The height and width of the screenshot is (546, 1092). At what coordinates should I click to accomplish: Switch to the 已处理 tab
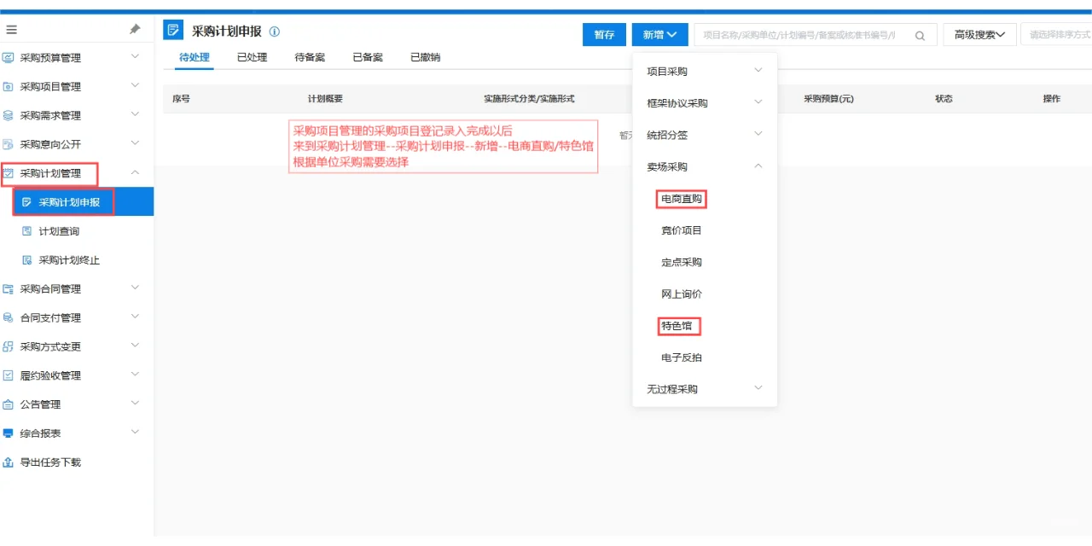[x=252, y=57]
